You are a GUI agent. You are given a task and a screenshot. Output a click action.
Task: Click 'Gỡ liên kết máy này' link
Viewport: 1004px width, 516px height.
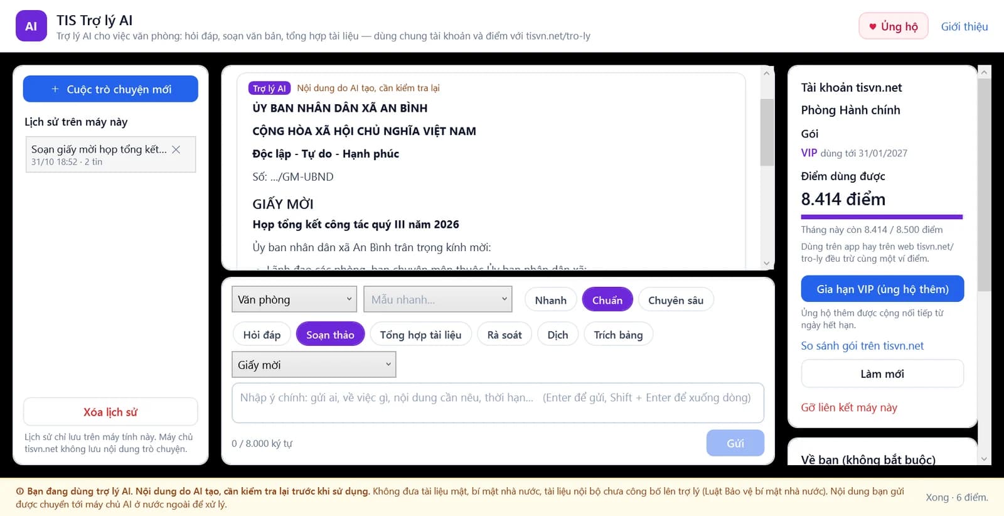click(x=849, y=407)
